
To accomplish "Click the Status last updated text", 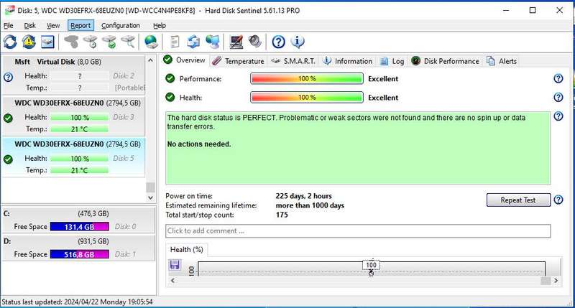I will [77, 302].
